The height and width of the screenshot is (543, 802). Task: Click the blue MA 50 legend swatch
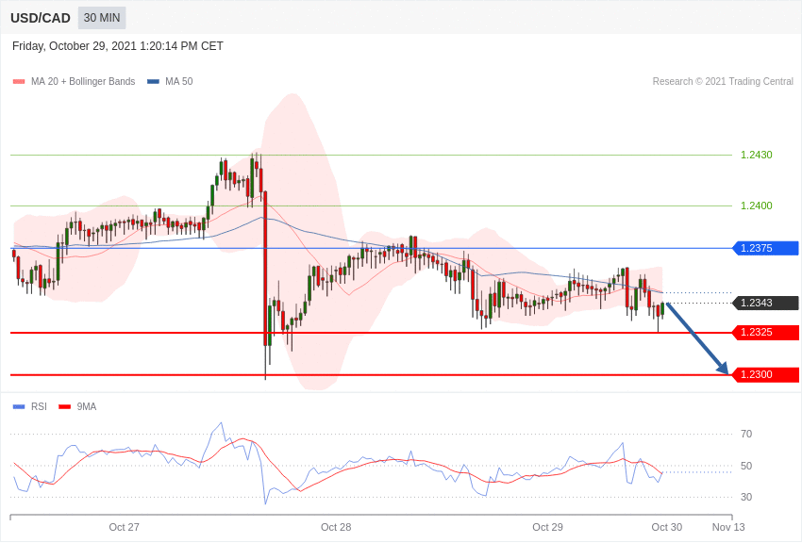pyautogui.click(x=153, y=82)
